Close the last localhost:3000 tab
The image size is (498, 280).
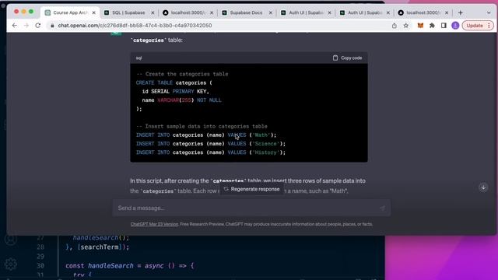[x=447, y=12]
